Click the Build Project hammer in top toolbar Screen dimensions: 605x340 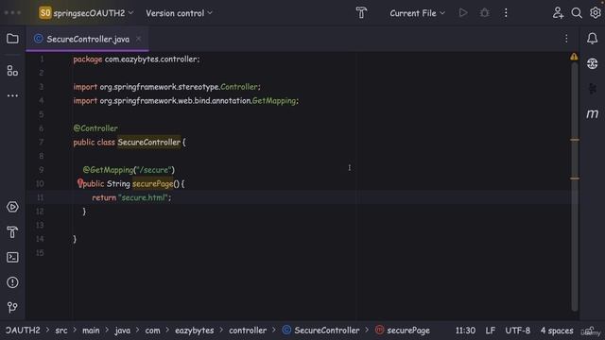pyautogui.click(x=361, y=13)
